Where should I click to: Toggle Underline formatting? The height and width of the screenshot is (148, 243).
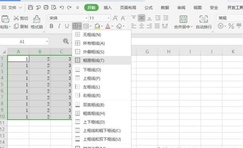pos(67,26)
